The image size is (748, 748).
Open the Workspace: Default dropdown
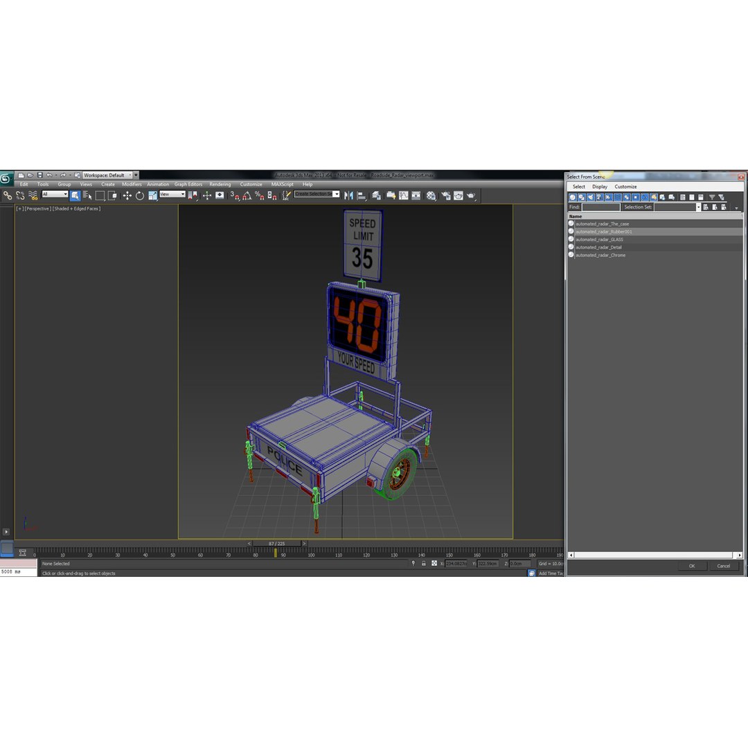point(107,175)
